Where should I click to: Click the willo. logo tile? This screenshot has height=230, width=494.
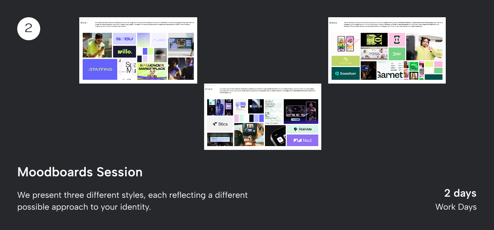[x=125, y=51]
